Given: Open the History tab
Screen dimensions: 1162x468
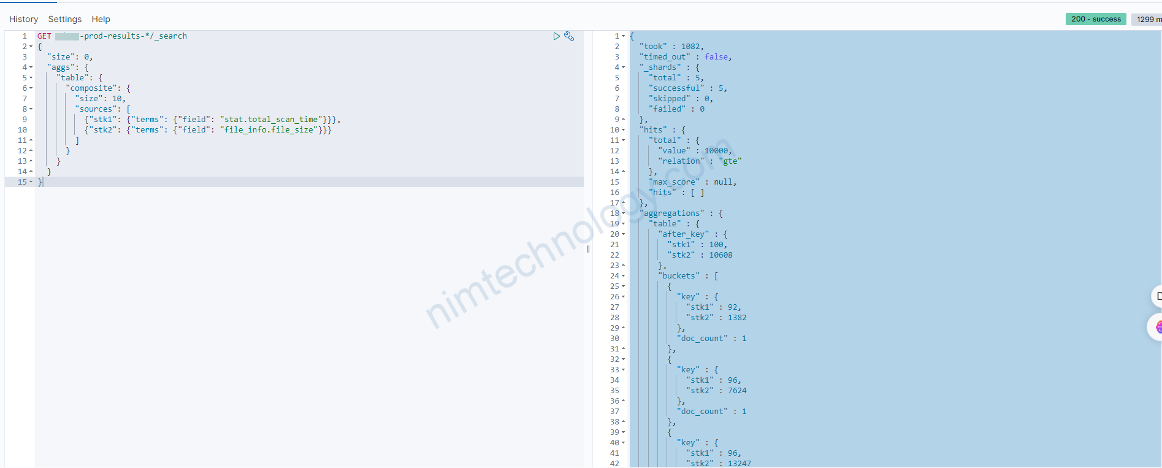Looking at the screenshot, I should pyautogui.click(x=23, y=19).
